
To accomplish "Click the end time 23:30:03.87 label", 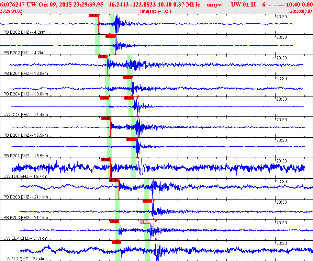I will tap(301, 11).
